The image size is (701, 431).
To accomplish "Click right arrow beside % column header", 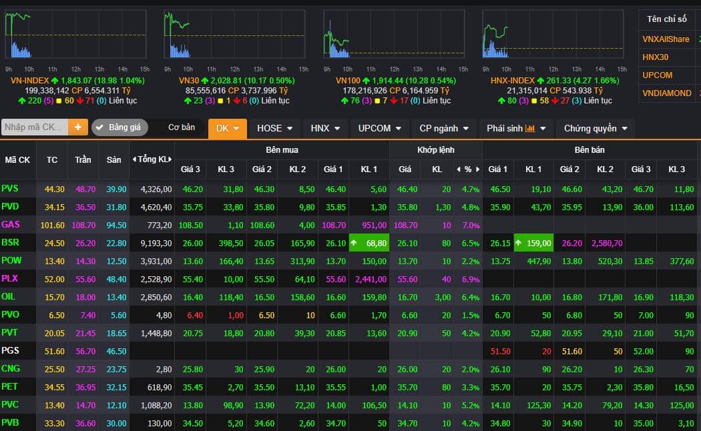I will (x=477, y=169).
